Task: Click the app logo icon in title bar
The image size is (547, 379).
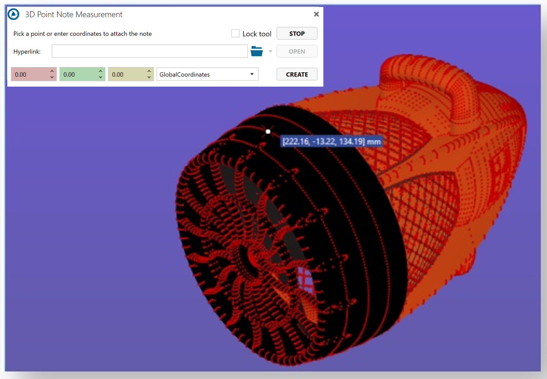Action: point(13,14)
